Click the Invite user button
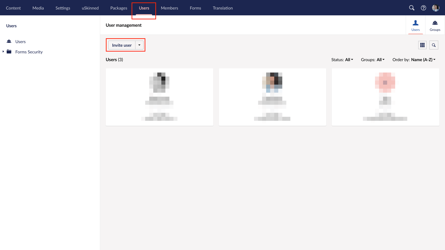 (x=122, y=45)
